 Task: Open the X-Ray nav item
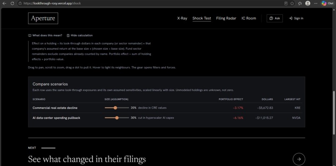[182, 18]
